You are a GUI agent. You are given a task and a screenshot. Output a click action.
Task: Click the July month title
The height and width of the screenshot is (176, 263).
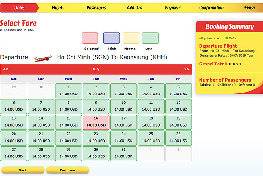[x=96, y=69]
